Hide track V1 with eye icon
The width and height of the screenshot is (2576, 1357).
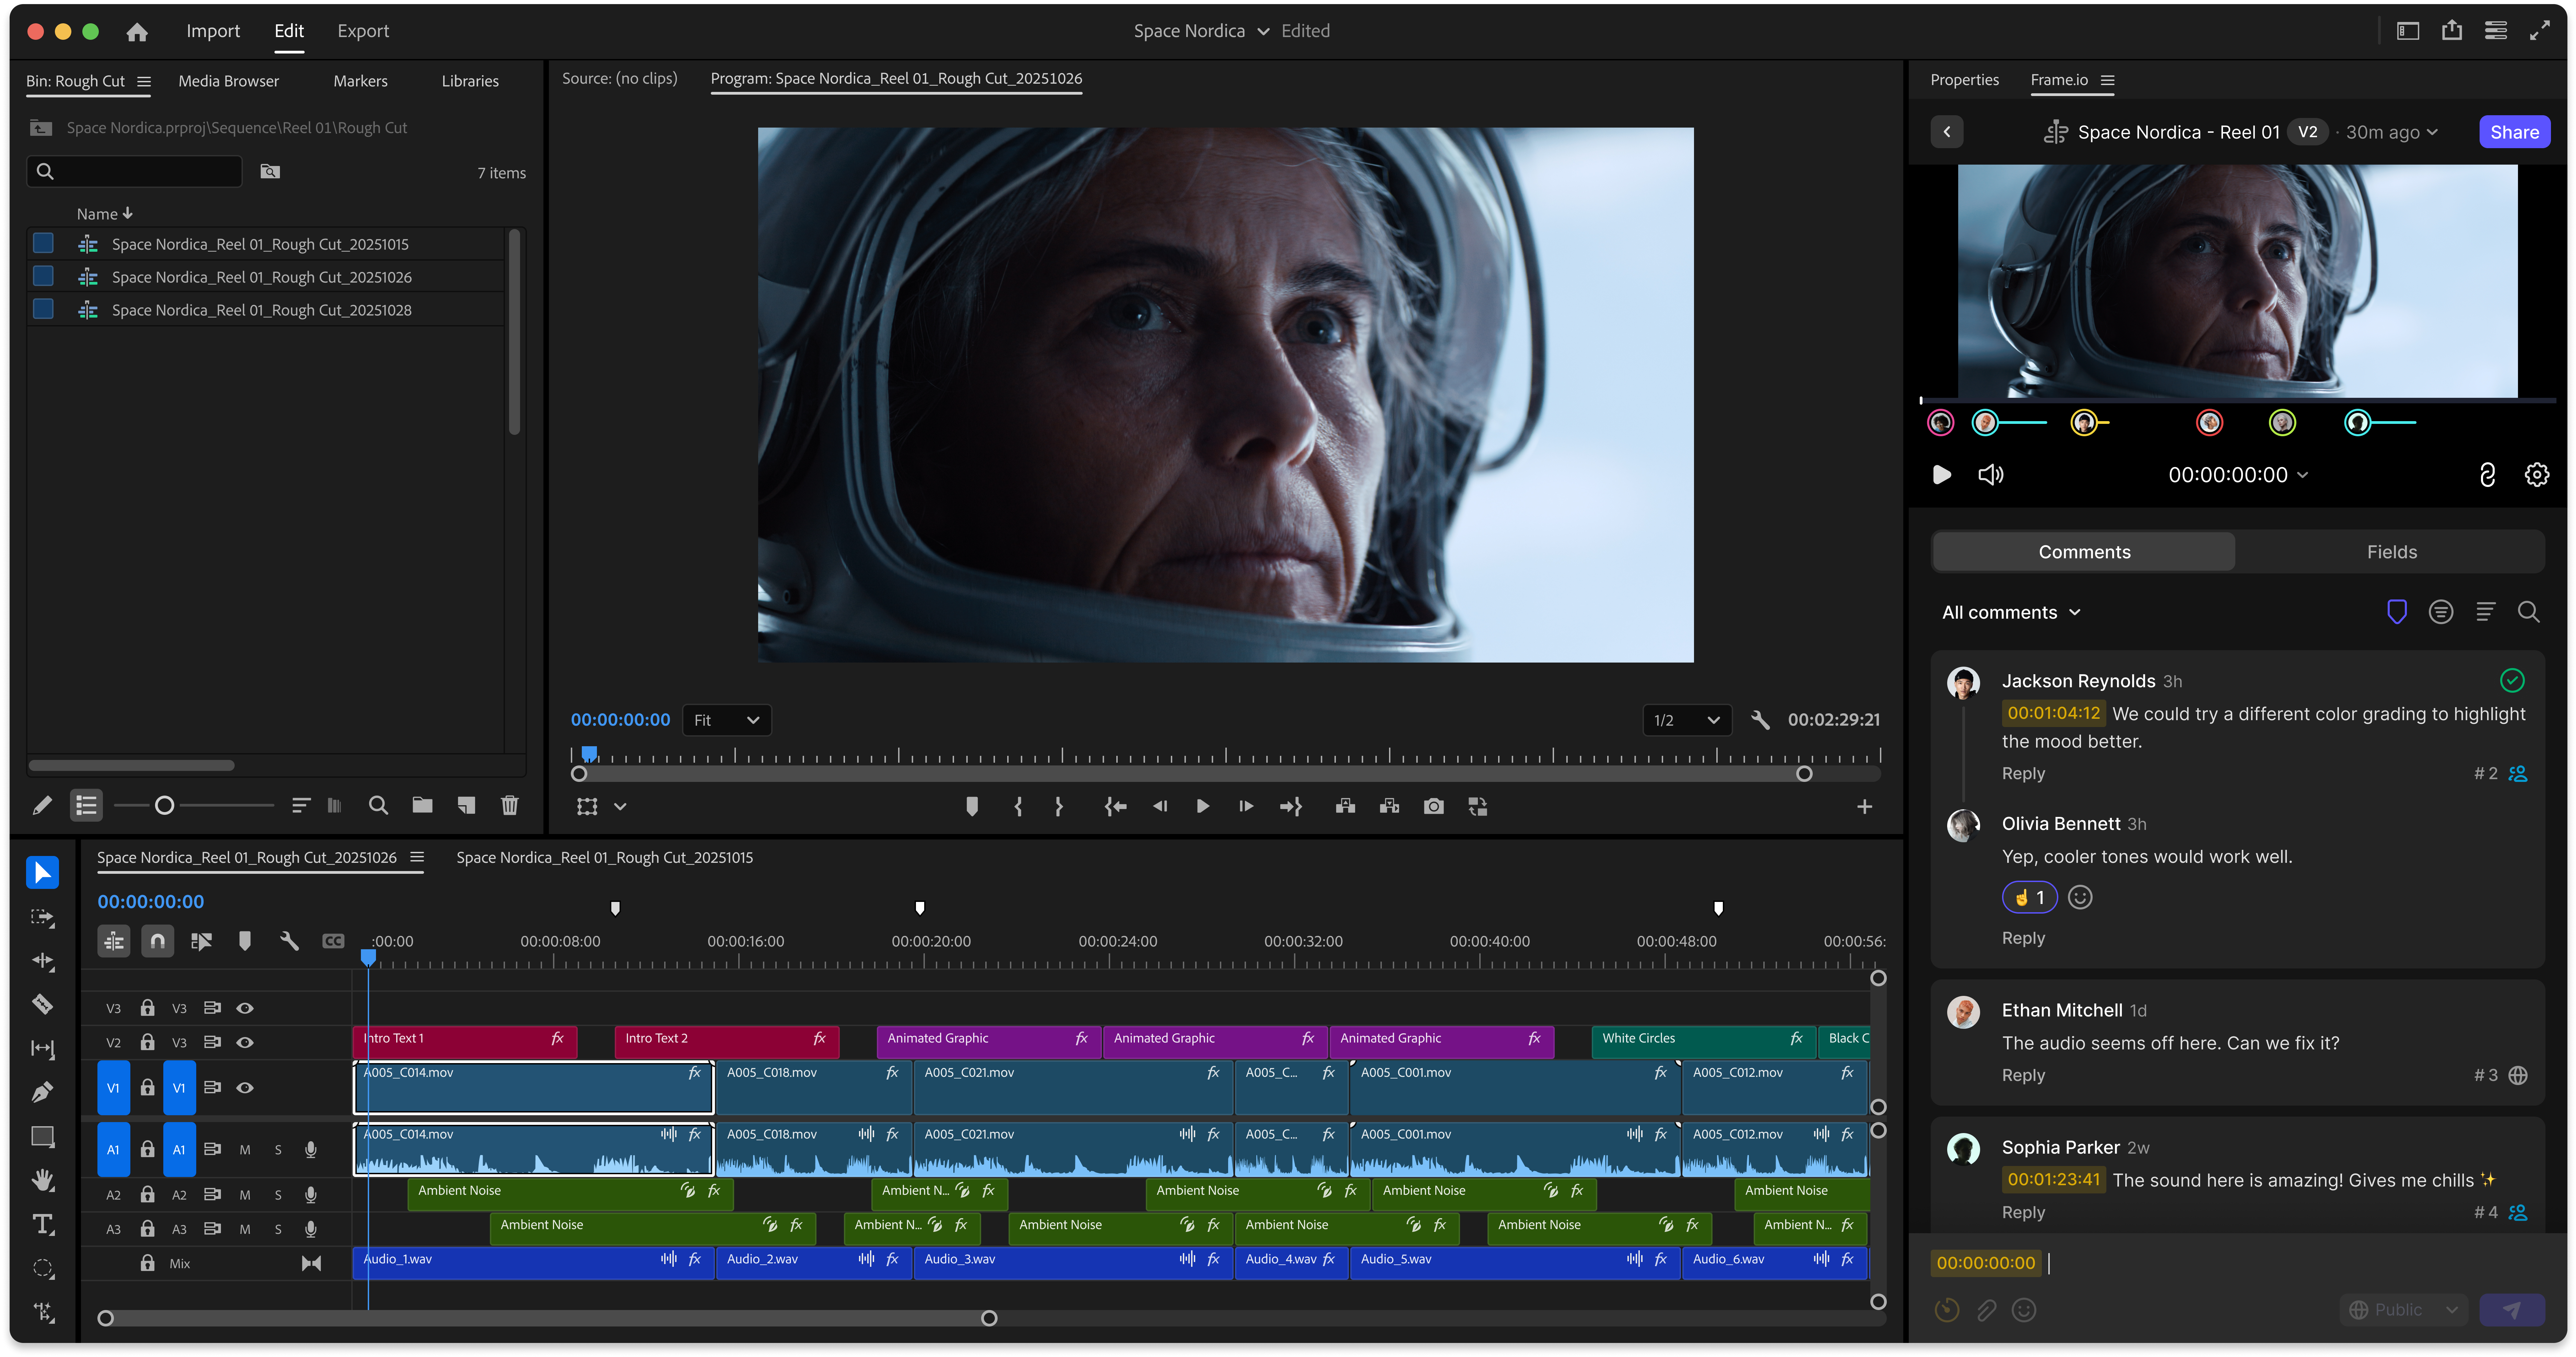[x=245, y=1088]
